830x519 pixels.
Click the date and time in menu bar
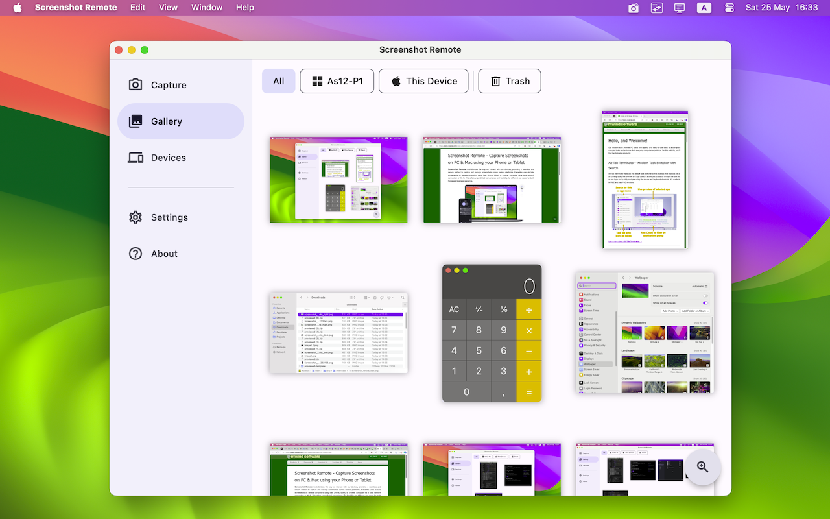point(782,7)
